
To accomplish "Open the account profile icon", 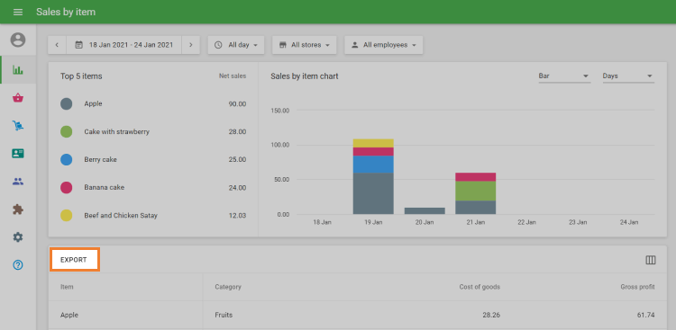I will [x=18, y=40].
